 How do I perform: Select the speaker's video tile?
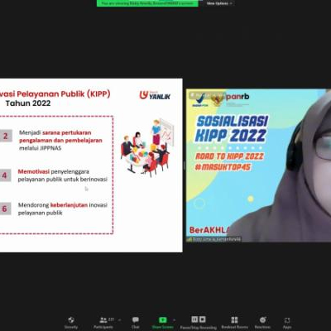[x=258, y=165]
